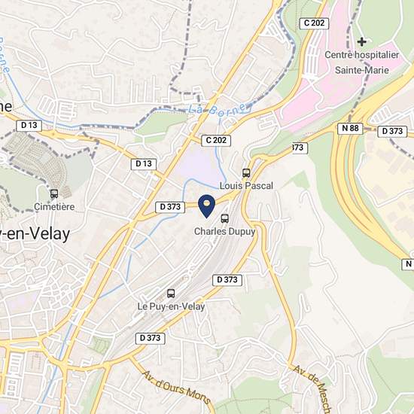Select the hospital cross icon
This screenshot has height=414, width=414.
coord(362,41)
